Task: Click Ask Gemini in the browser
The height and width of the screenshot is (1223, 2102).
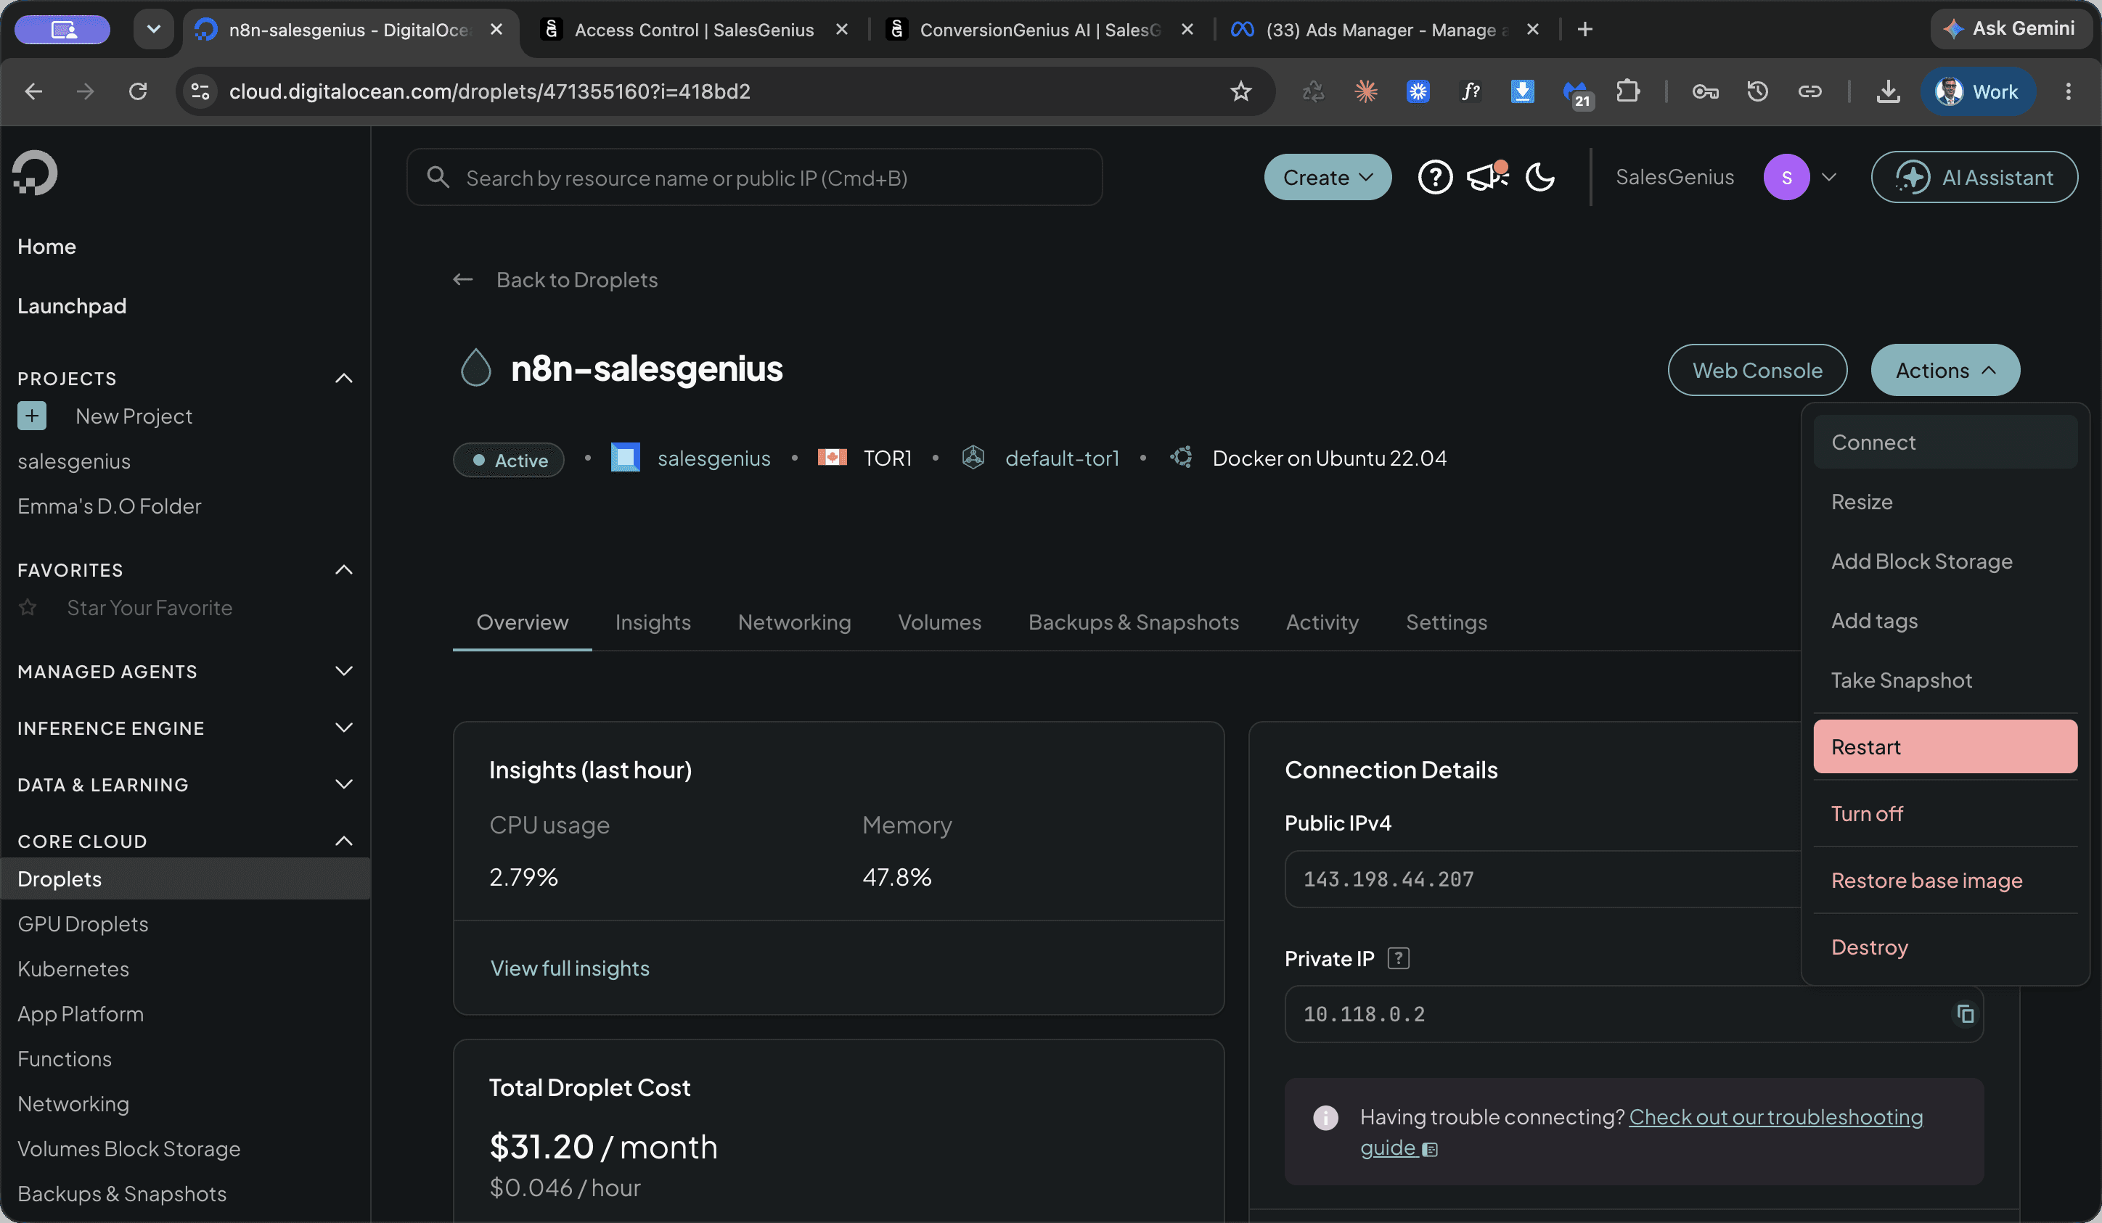Action: pyautogui.click(x=2011, y=30)
